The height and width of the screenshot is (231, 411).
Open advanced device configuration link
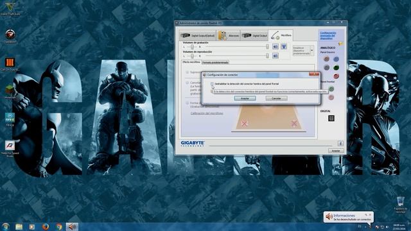328,35
